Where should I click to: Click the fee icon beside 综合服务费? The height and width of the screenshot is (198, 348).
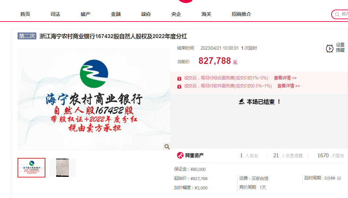click(x=179, y=78)
